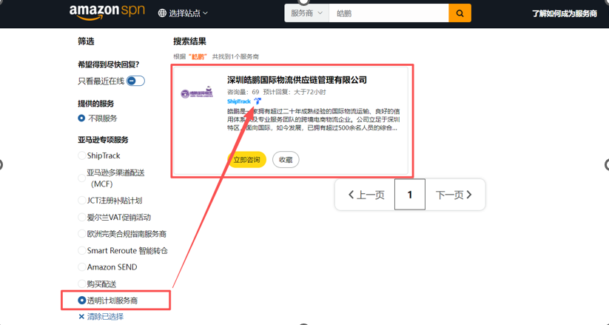Click the 咨询量: 69 text
This screenshot has height=325, width=609.
pos(243,92)
